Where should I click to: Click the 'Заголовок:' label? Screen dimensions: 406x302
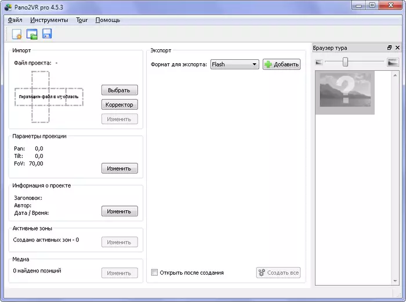click(x=28, y=198)
